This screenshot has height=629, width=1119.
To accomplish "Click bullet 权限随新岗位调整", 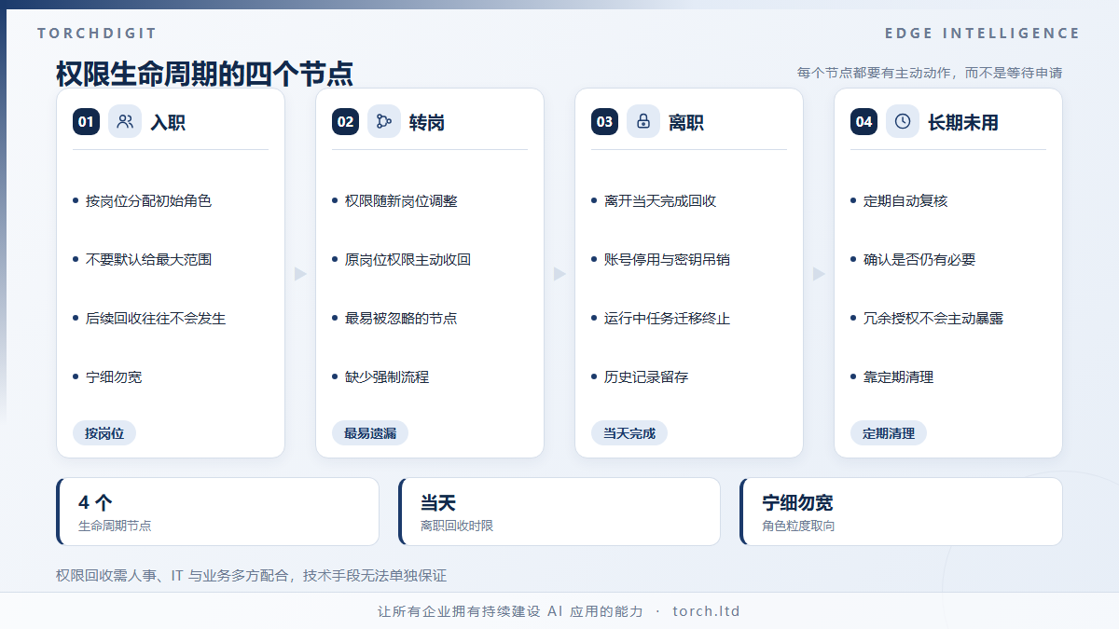I will 401,200.
